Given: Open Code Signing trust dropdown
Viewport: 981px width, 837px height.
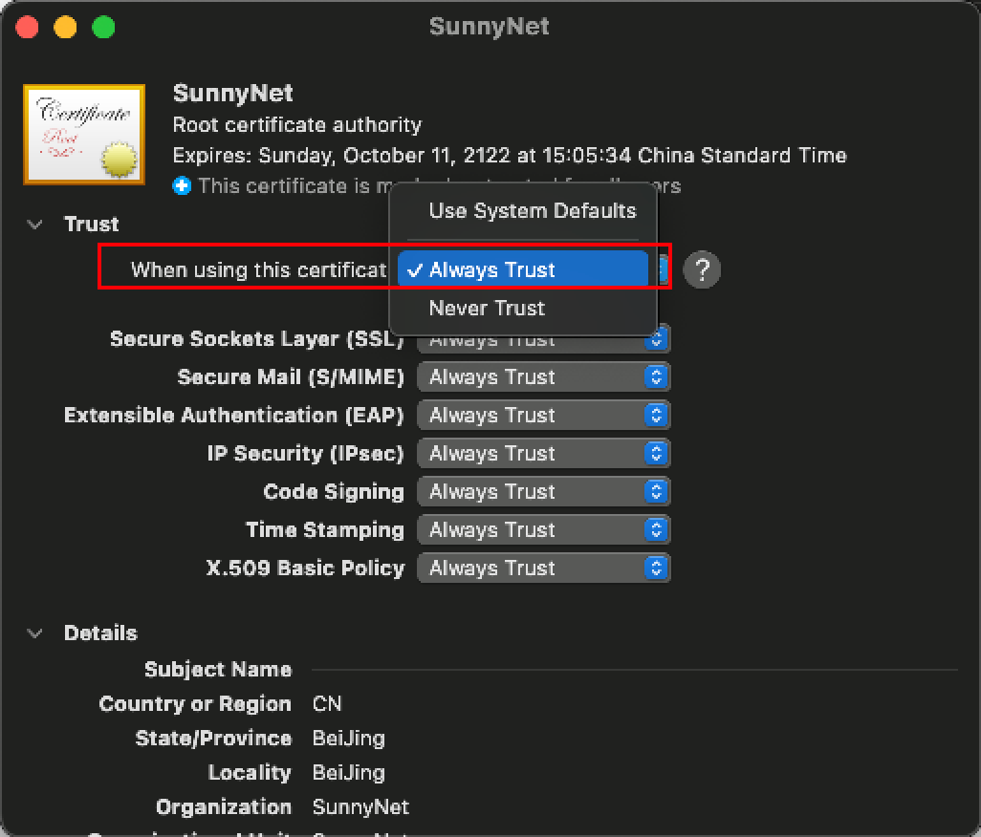Looking at the screenshot, I should click(543, 492).
